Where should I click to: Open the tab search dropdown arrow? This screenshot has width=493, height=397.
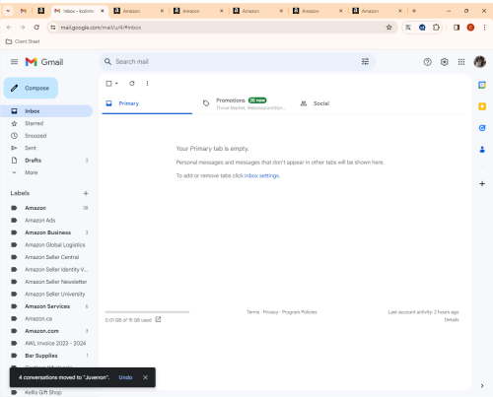[x=8, y=11]
